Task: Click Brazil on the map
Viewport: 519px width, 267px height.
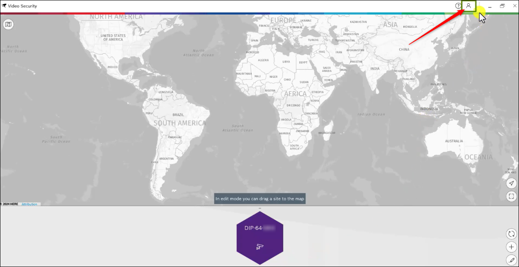Action: 178,115
